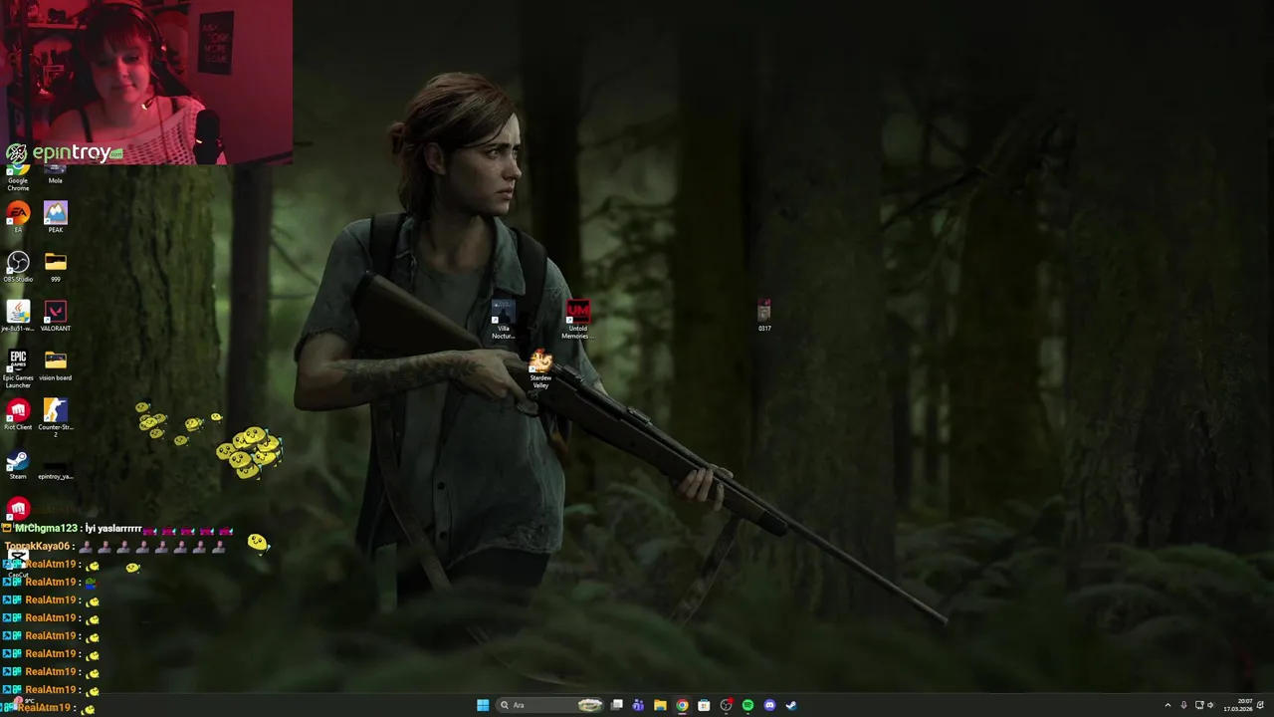This screenshot has height=717, width=1274.
Task: Select the 0317 desktop file icon
Action: point(764,315)
